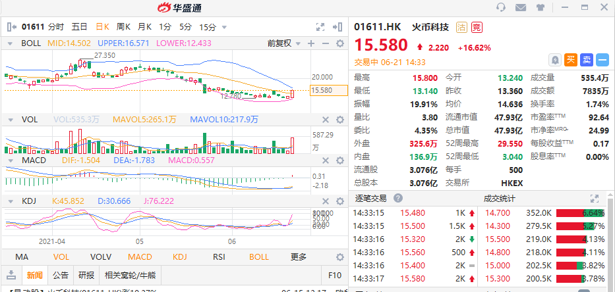Viewport: 615px width, 292px height.
Task: Set price alert bell icon
Action: pyautogui.click(x=555, y=60)
